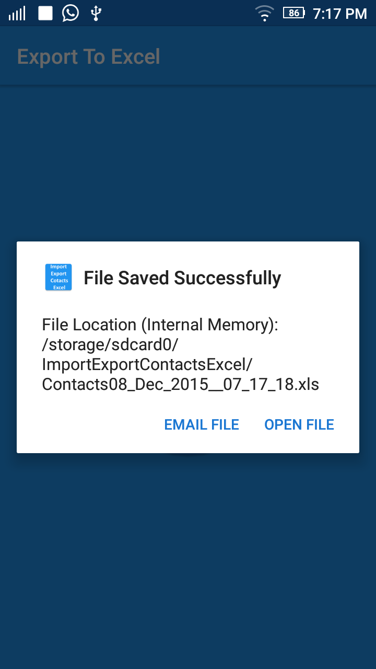Viewport: 376px width, 669px height.
Task: Tap the 7:17 PM status bar clock
Action: tap(339, 14)
